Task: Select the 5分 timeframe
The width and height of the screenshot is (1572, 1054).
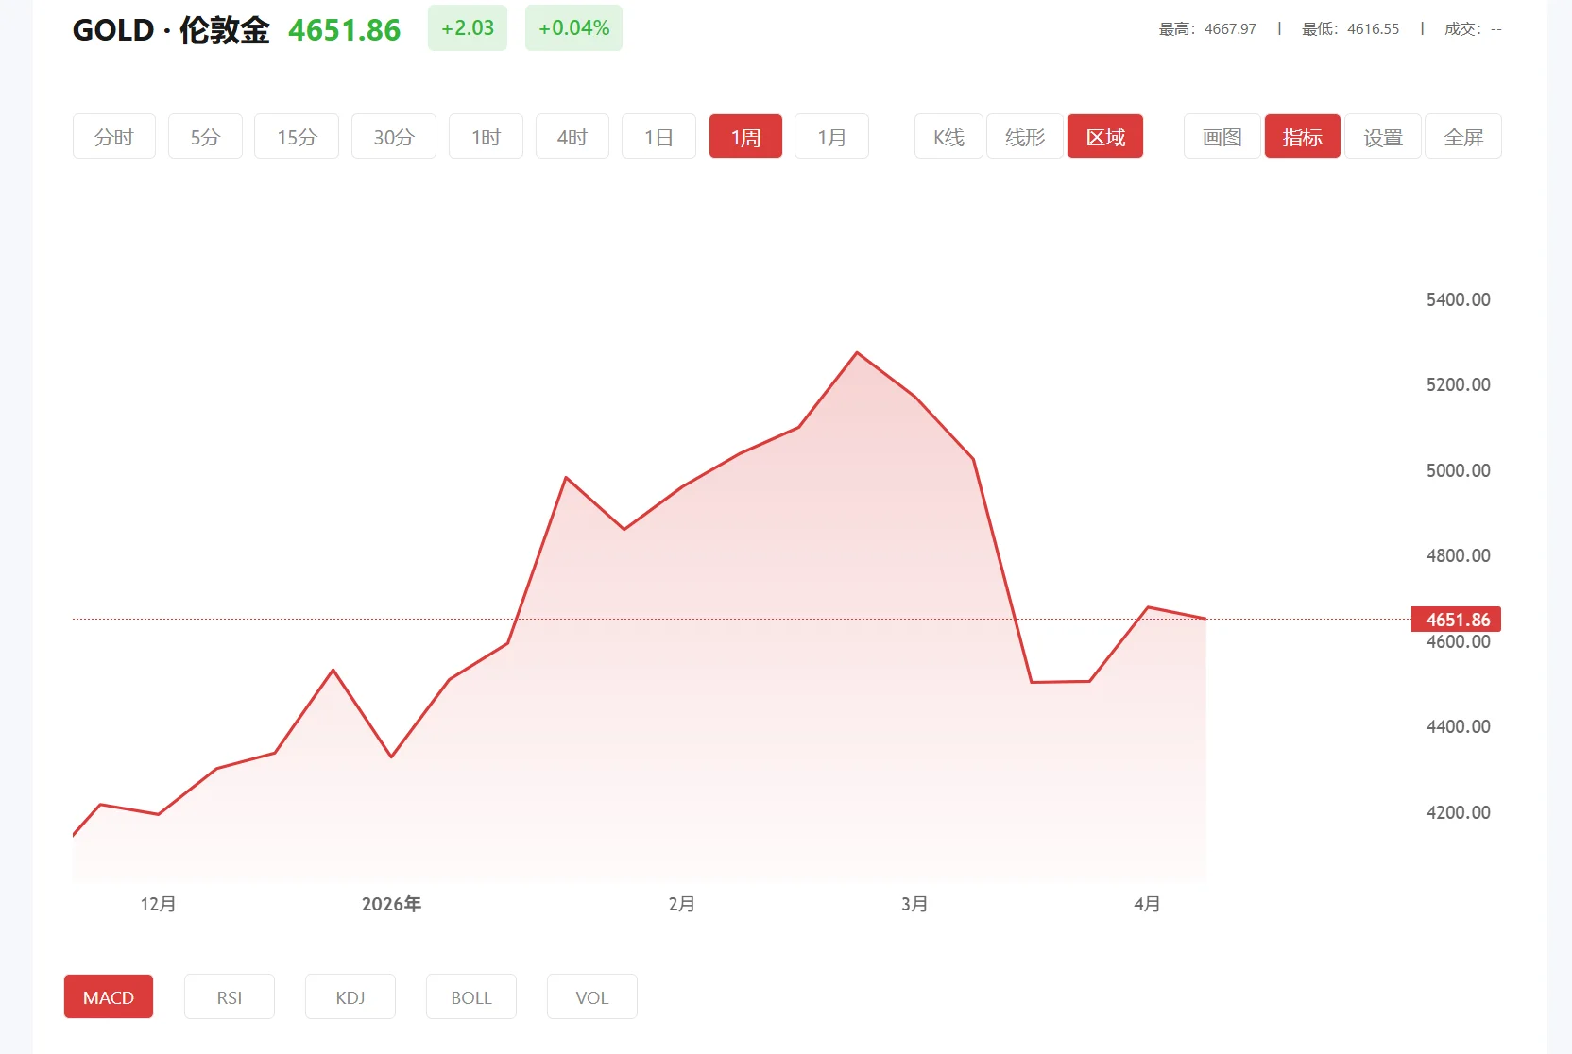Action: coord(204,136)
